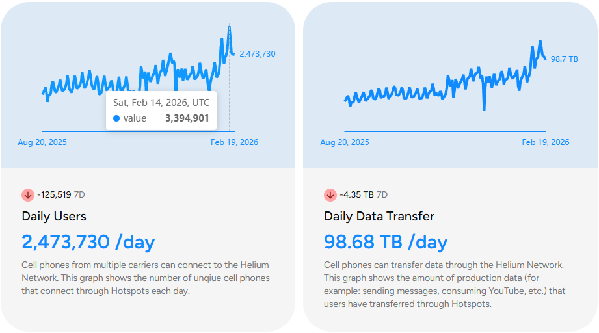Click the red down-arrow icon beside -4.35 TB
The width and height of the screenshot is (599, 333).
[330, 194]
